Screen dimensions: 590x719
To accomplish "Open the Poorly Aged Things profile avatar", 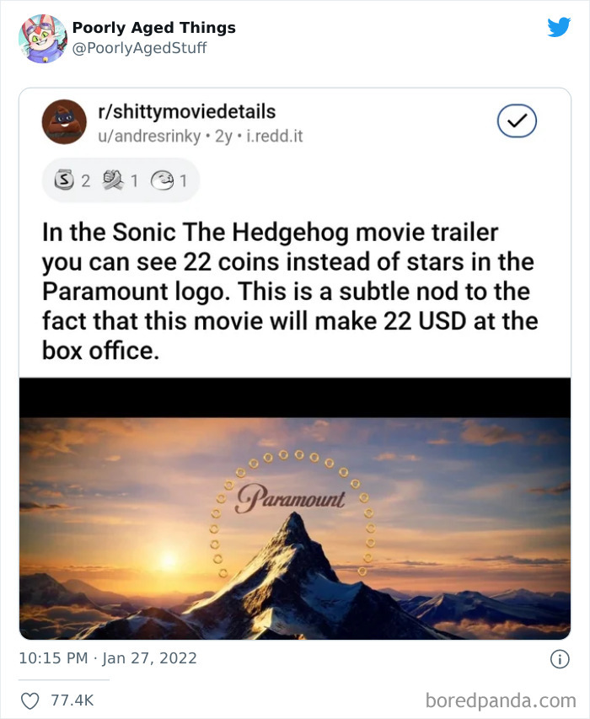I will 43,39.
